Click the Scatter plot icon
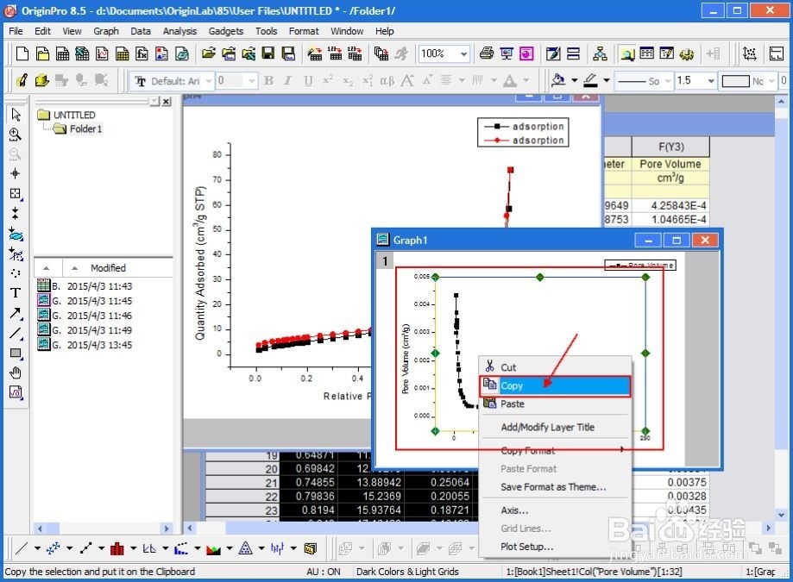The width and height of the screenshot is (793, 582). click(x=53, y=548)
